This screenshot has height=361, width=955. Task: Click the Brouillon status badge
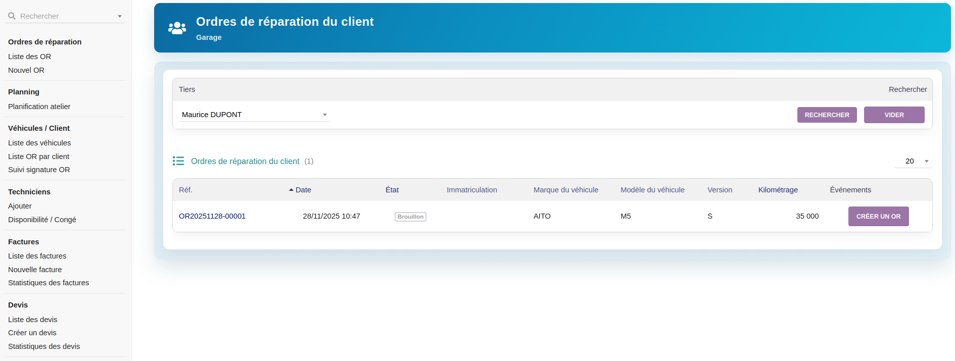pyautogui.click(x=410, y=217)
